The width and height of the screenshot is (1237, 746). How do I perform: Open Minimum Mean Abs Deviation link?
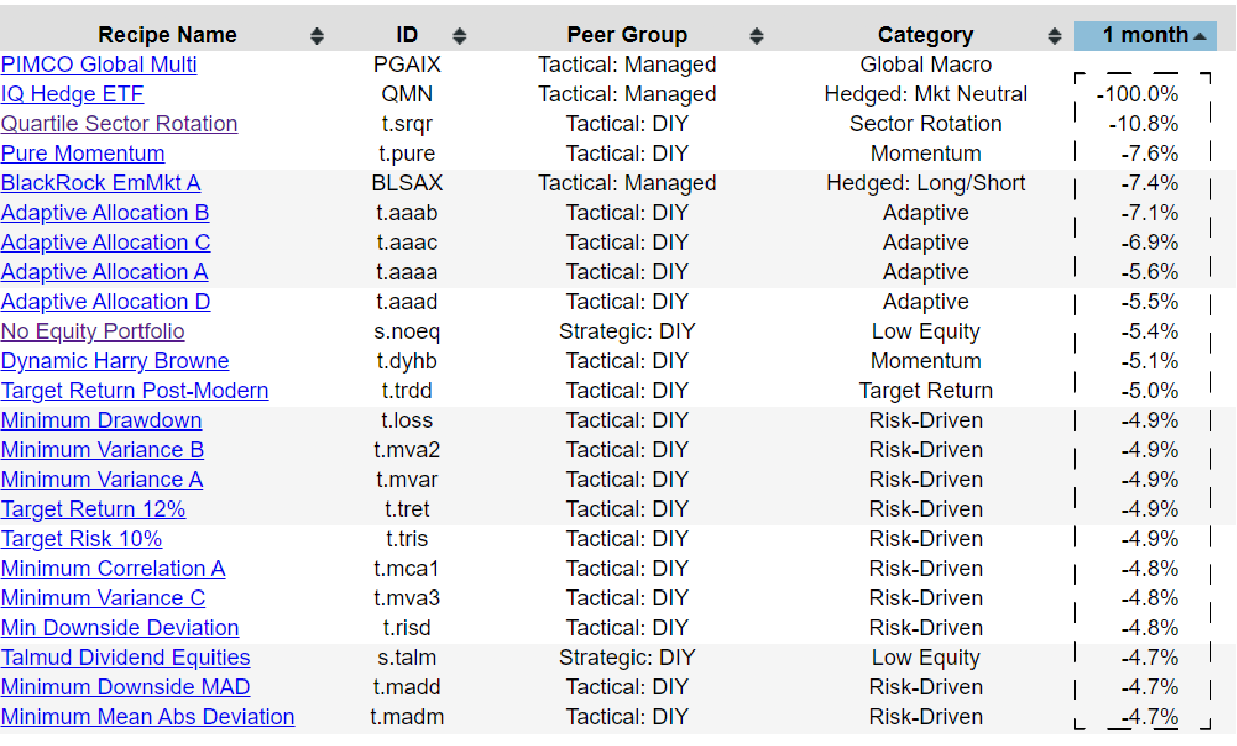[x=148, y=716]
